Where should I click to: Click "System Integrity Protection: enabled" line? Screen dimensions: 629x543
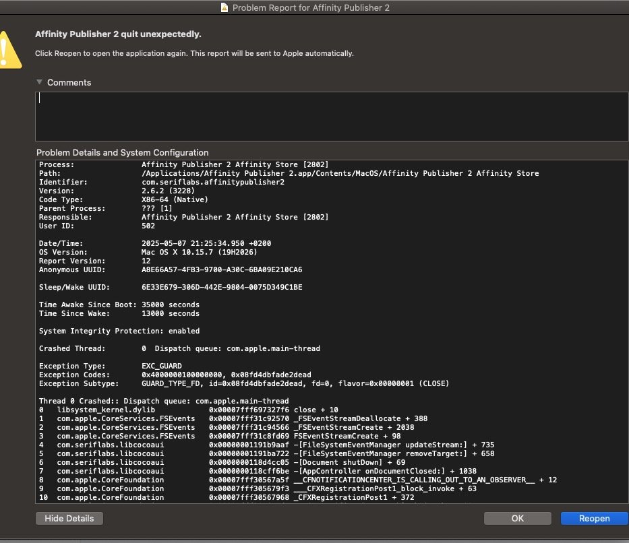(119, 331)
